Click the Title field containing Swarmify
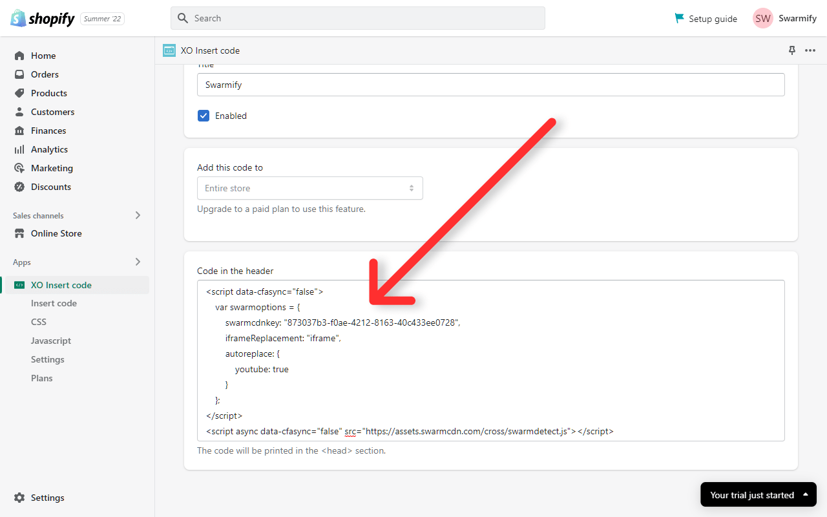This screenshot has height=517, width=827. tap(491, 85)
